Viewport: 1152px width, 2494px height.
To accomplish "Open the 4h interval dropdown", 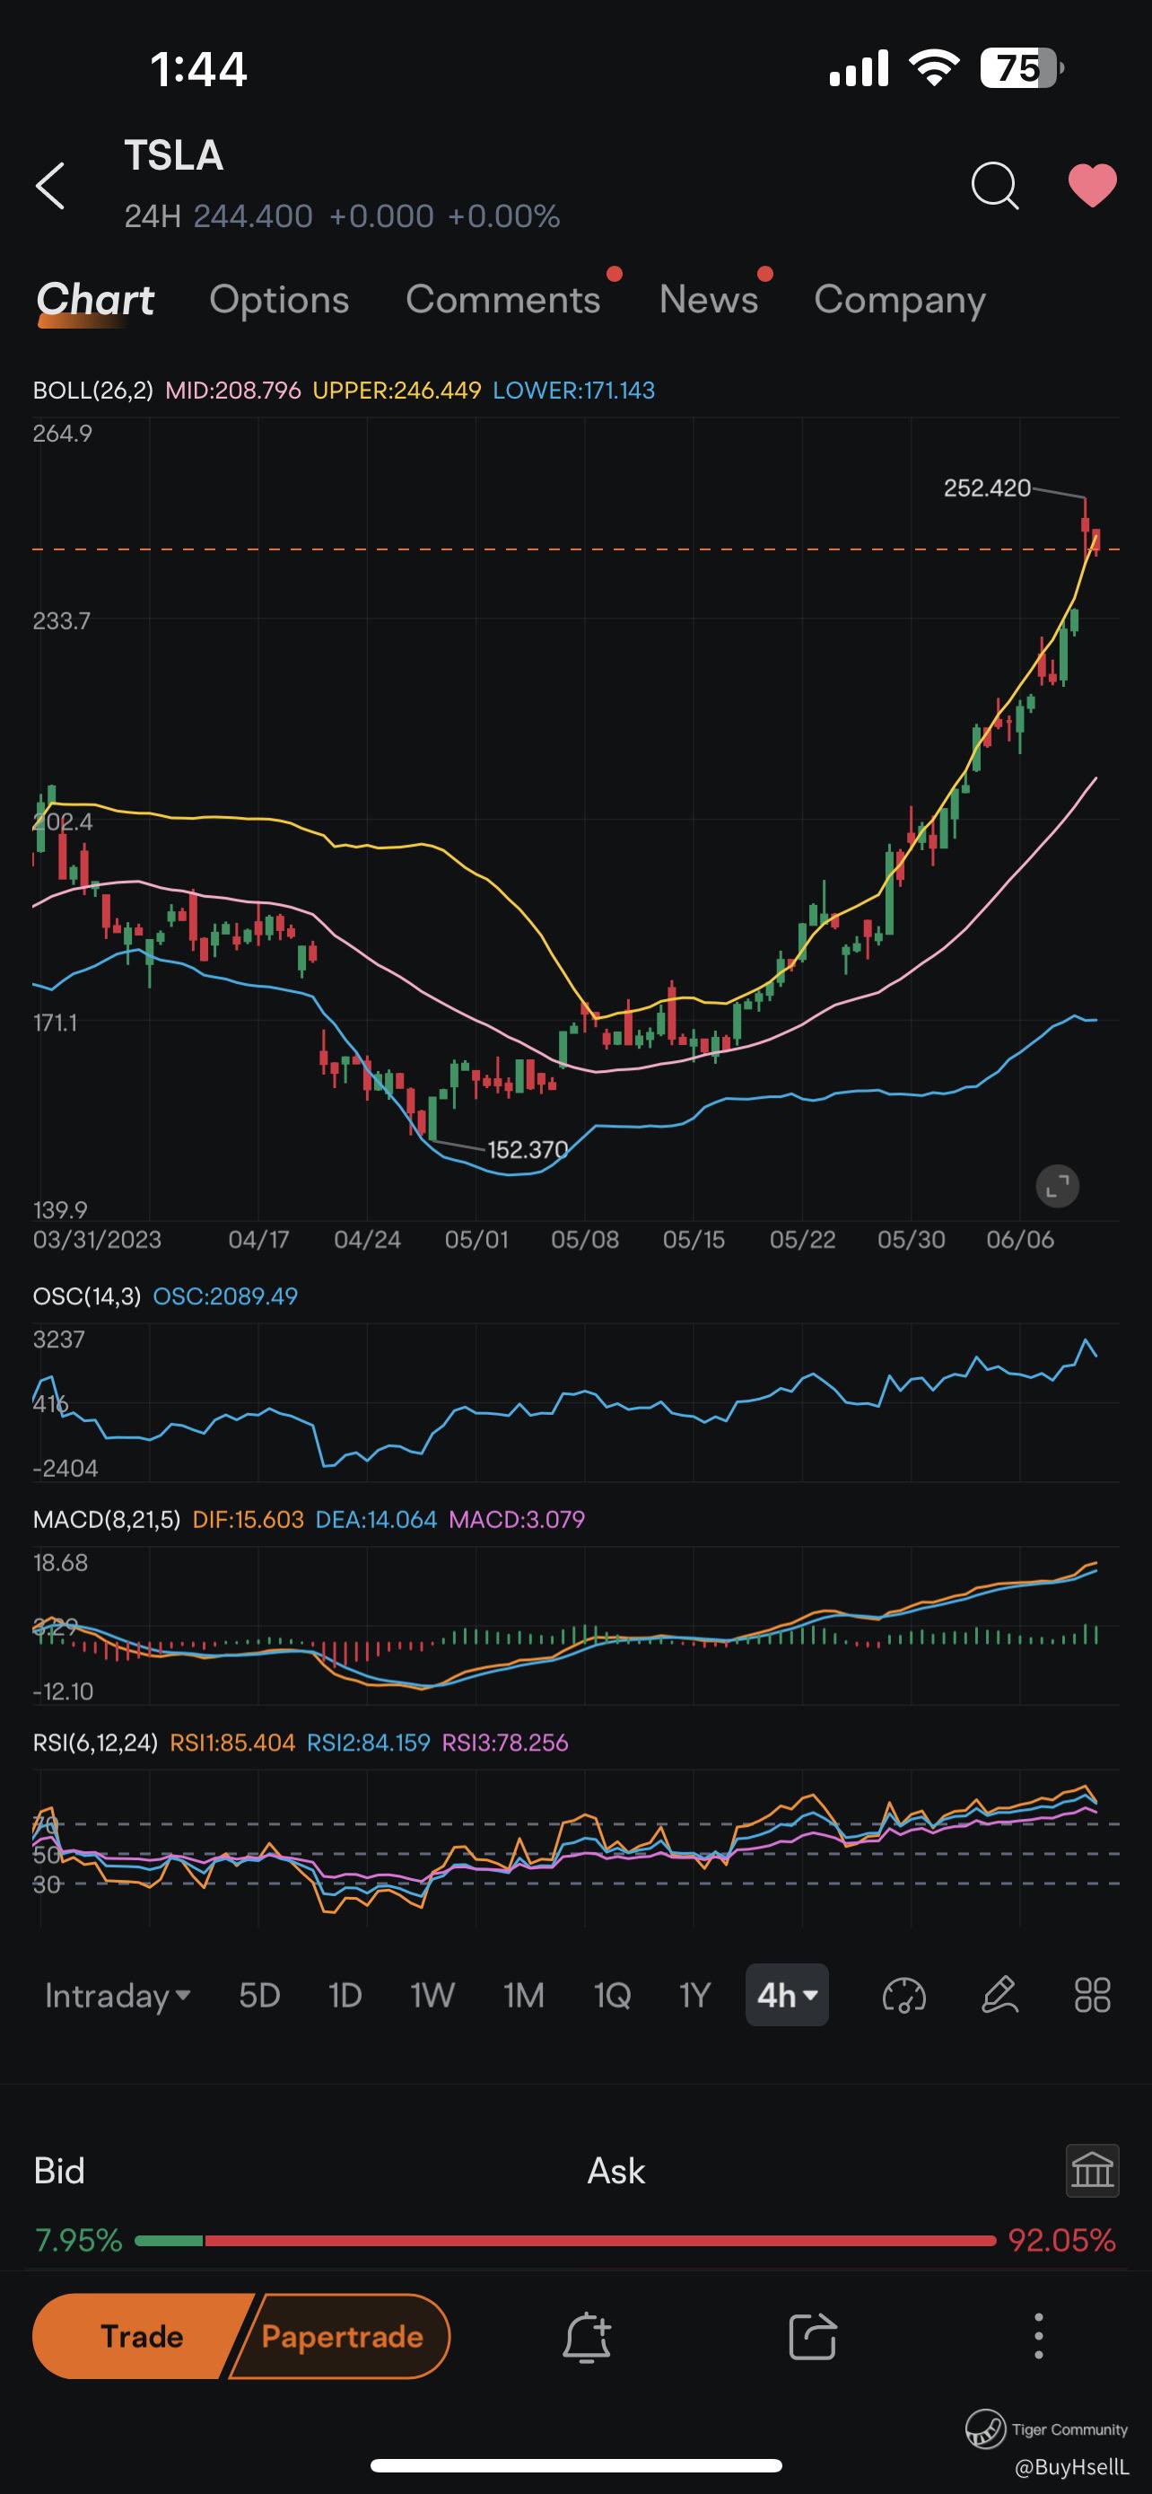I will pos(786,1996).
